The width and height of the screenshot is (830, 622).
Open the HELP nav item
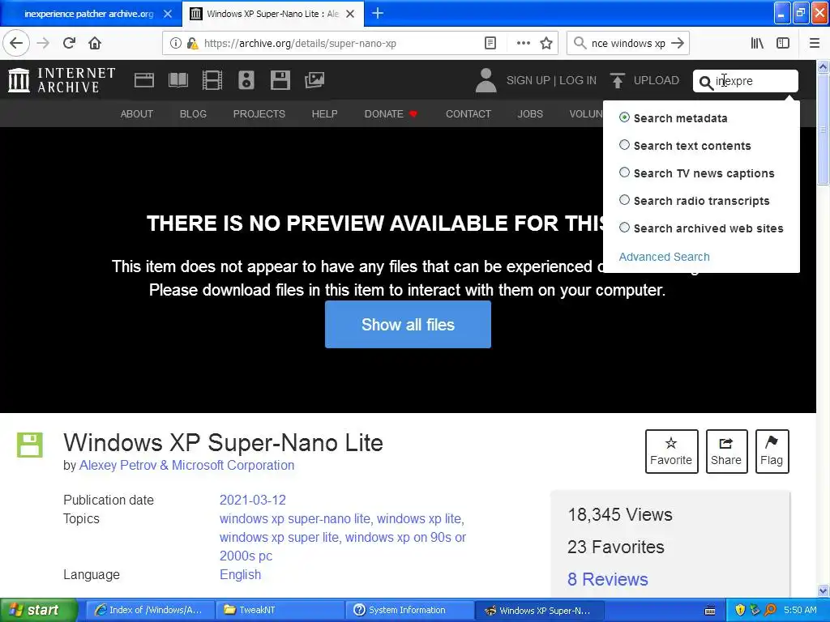coord(324,113)
